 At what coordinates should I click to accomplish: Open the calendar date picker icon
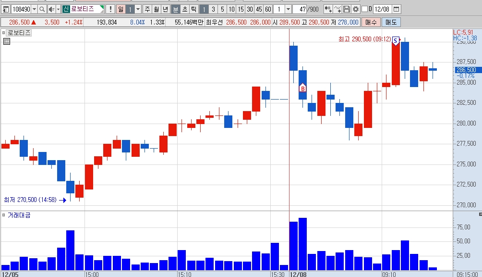(397, 9)
